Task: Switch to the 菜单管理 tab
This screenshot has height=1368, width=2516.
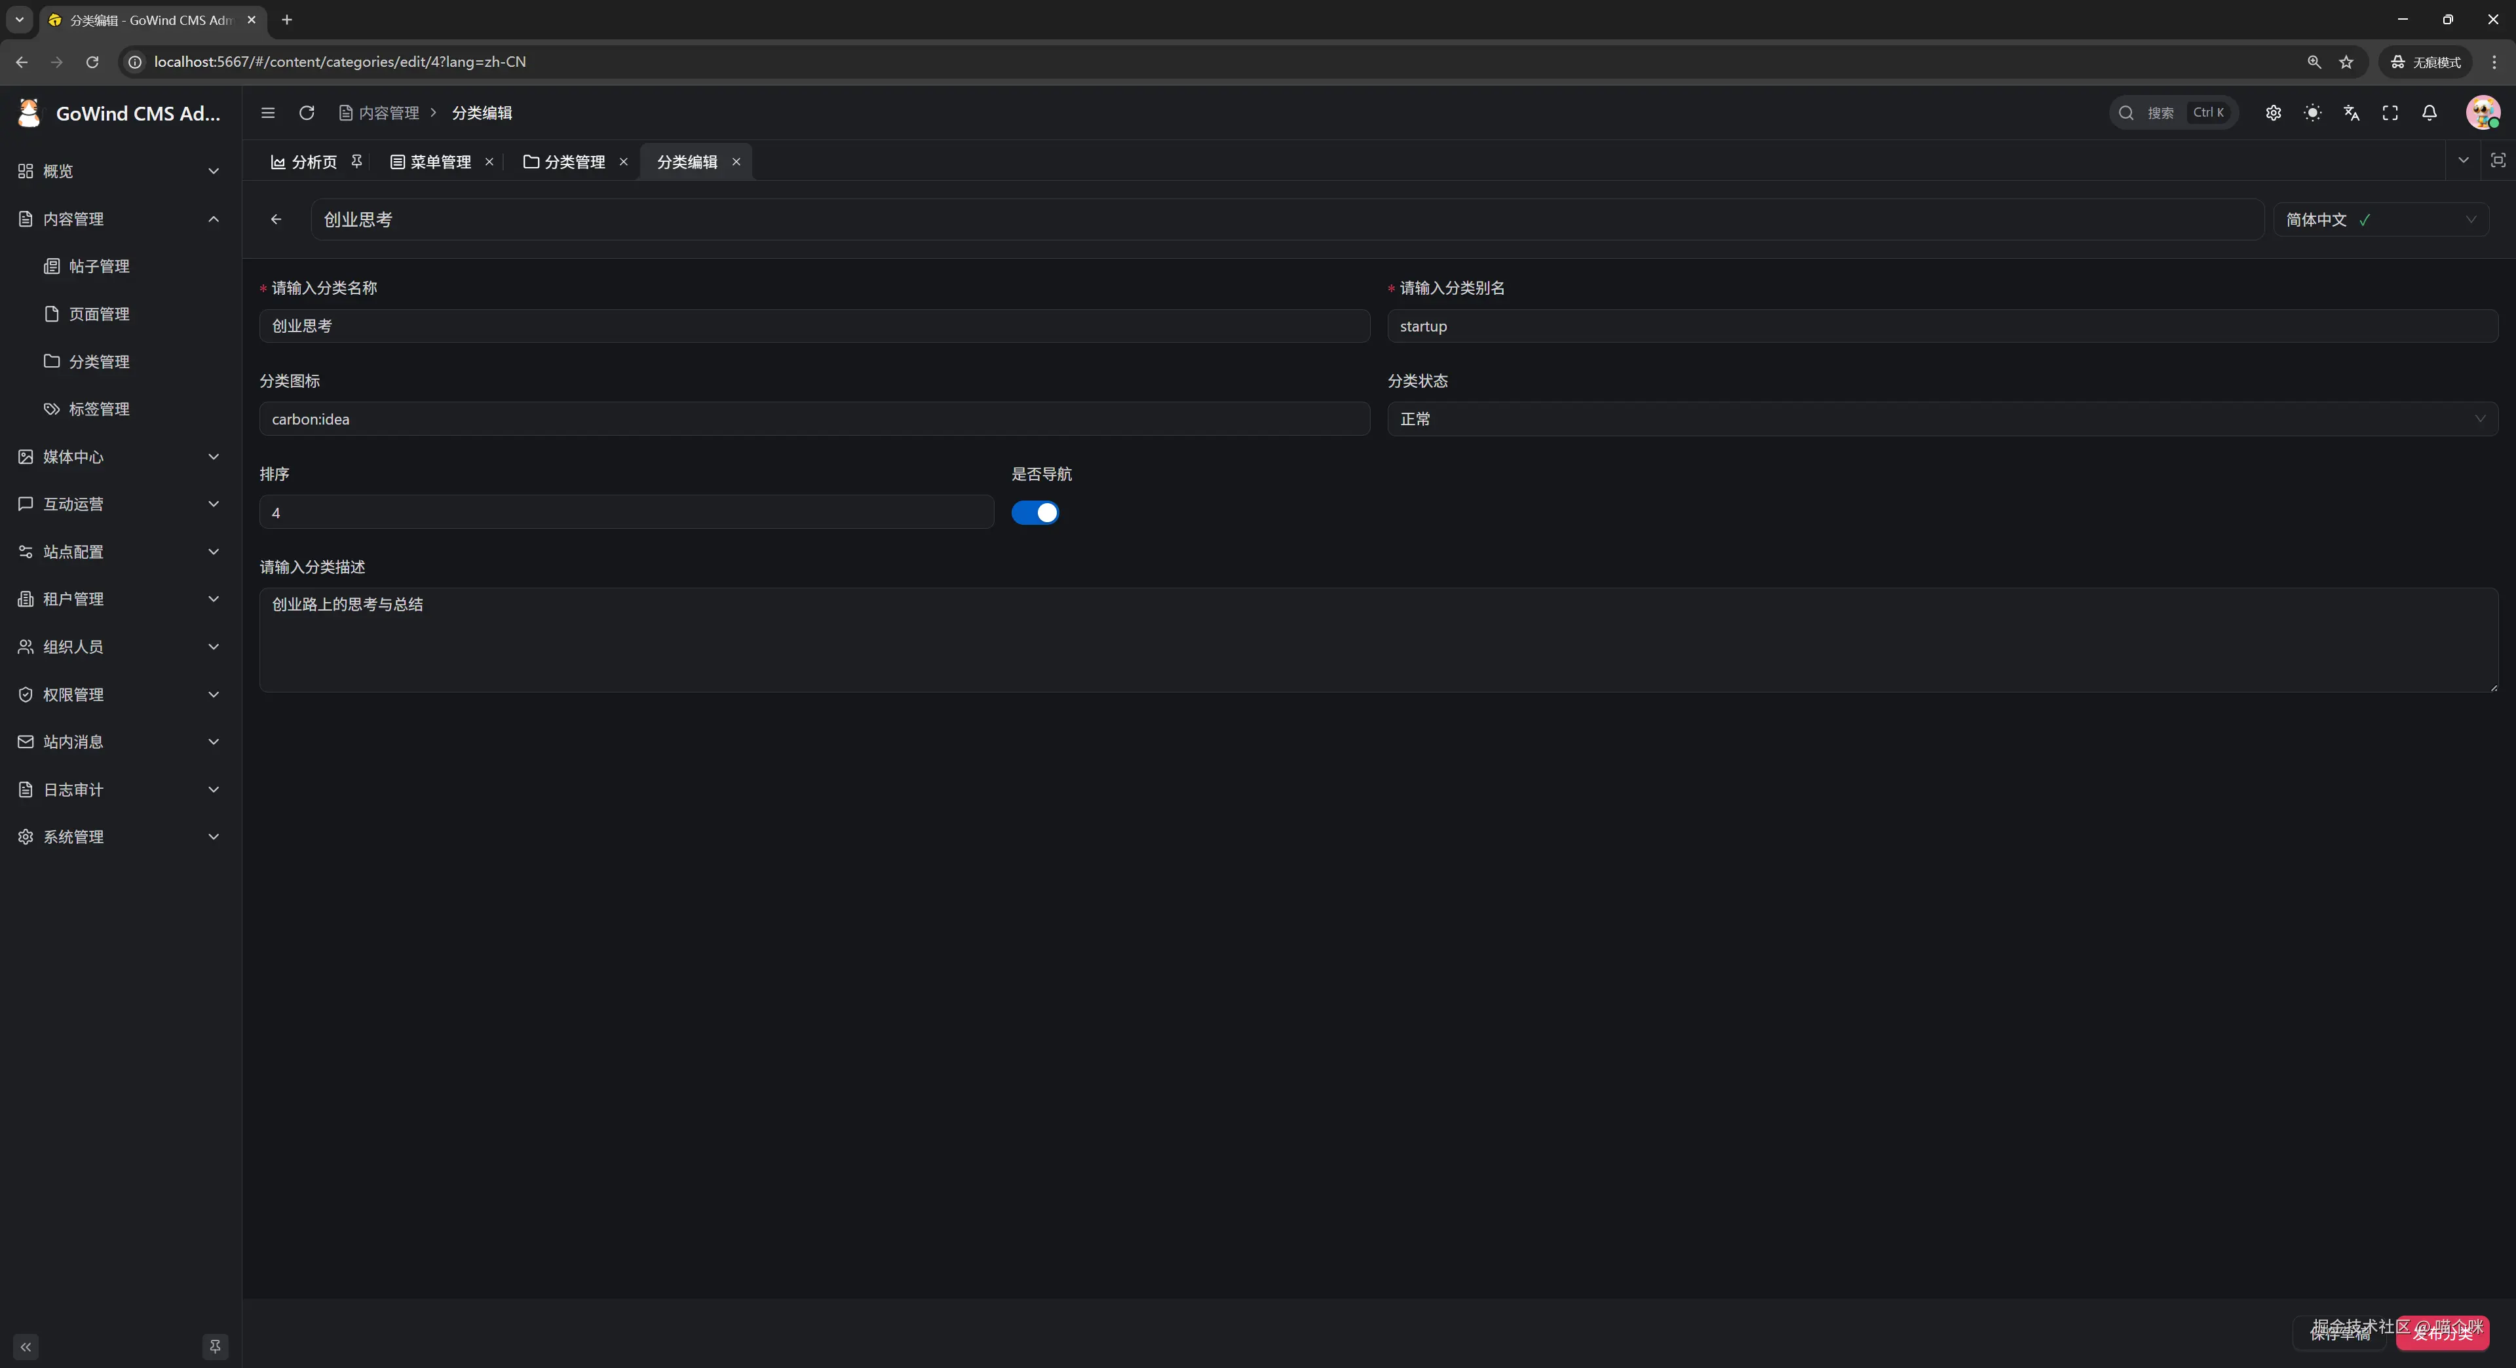Action: pyautogui.click(x=440, y=162)
